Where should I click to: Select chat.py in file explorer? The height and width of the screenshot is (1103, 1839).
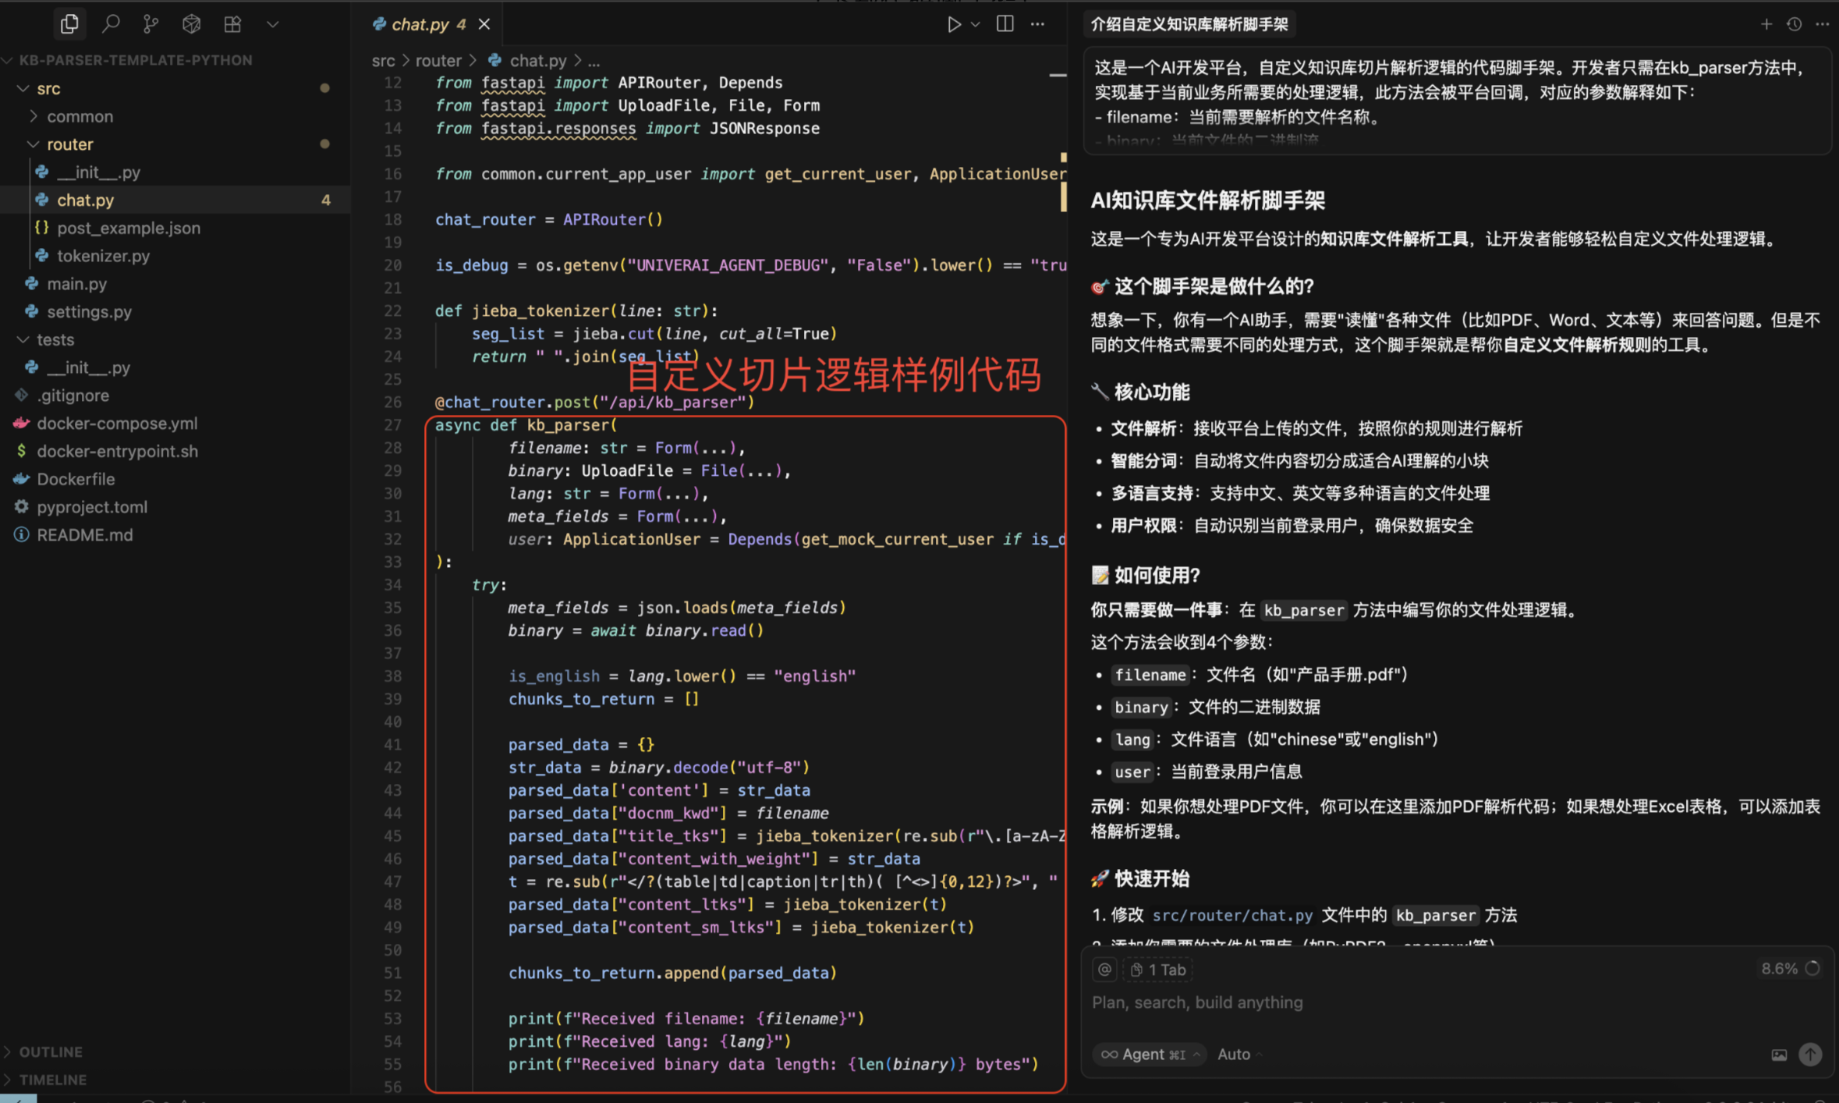coord(86,200)
